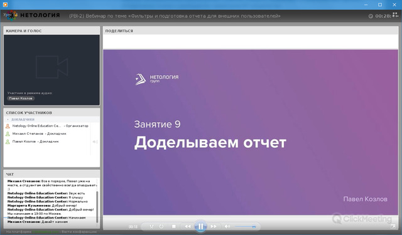Click the camera placeholder icon in video panel
The image size is (402, 235).
tap(52, 67)
